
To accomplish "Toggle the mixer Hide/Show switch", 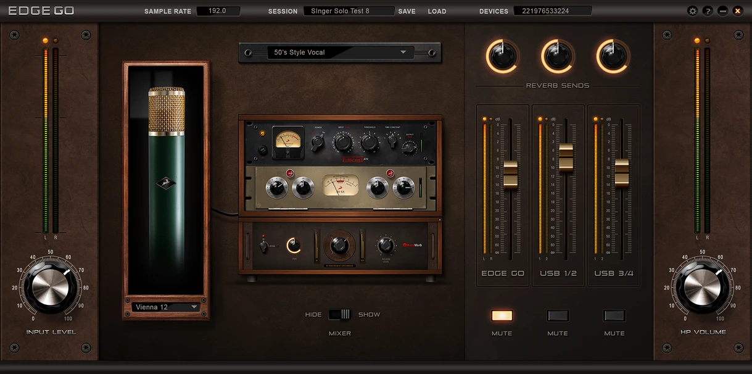I will pyautogui.click(x=339, y=315).
